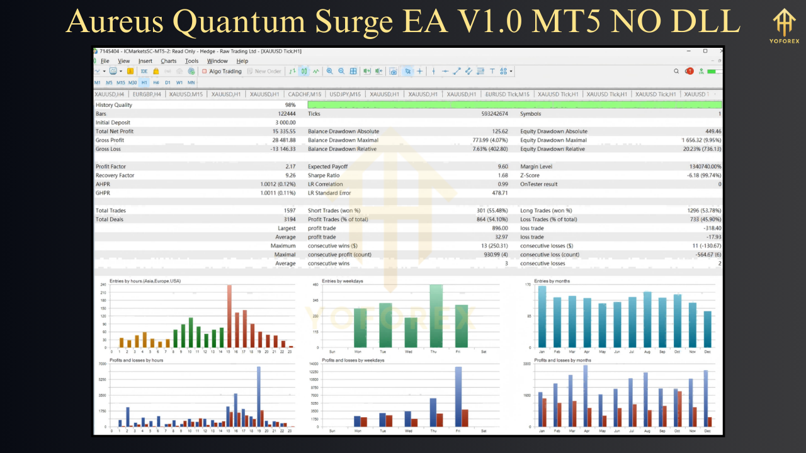This screenshot has height=453, width=806.
Task: Open the arrows tool dropdown
Action: (510, 71)
